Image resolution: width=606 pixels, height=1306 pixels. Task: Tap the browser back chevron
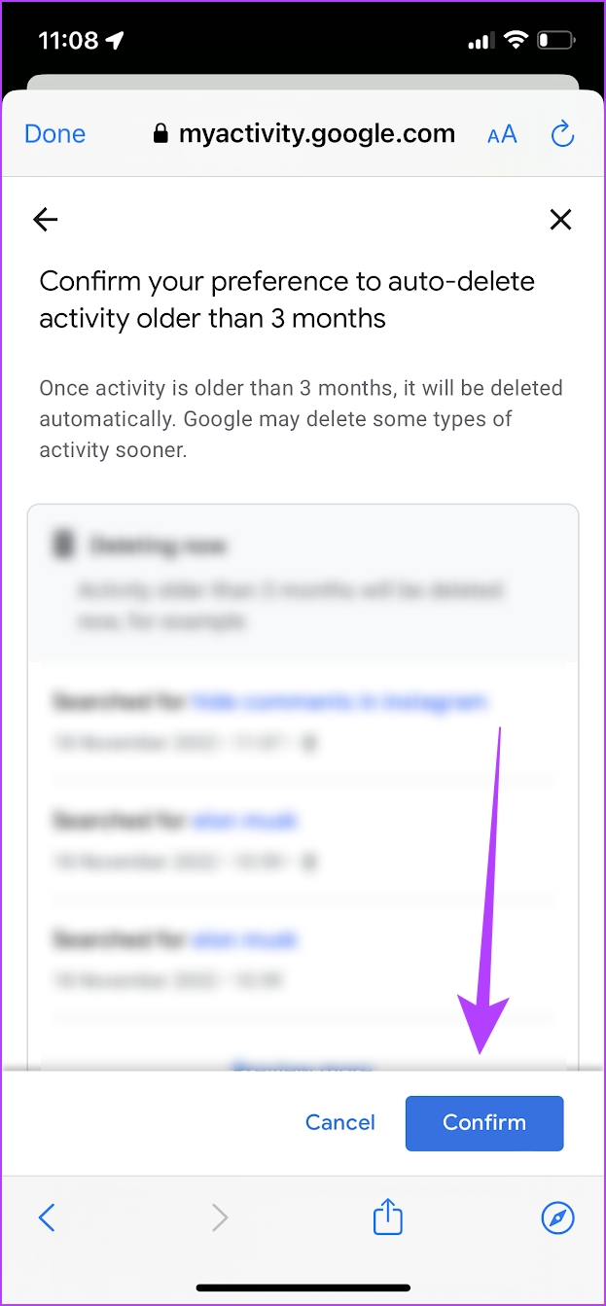click(46, 1217)
